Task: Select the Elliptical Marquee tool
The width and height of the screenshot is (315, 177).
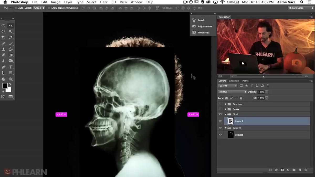Action: (4, 26)
